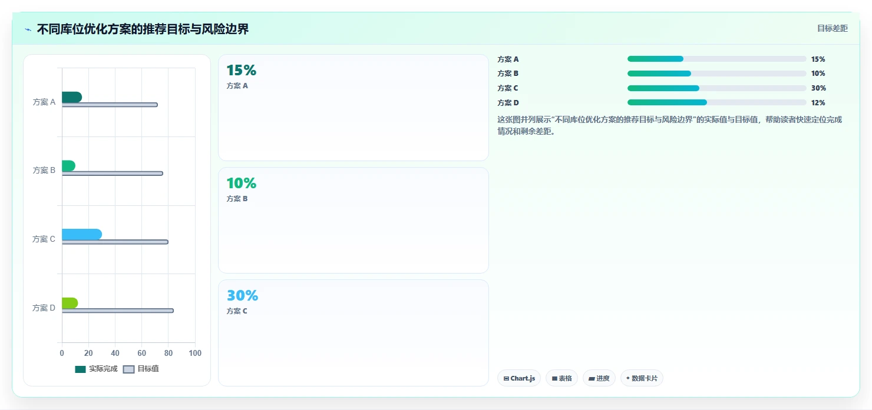Click the 60 tick on the x-axis
This screenshot has height=410, width=872.
click(142, 353)
